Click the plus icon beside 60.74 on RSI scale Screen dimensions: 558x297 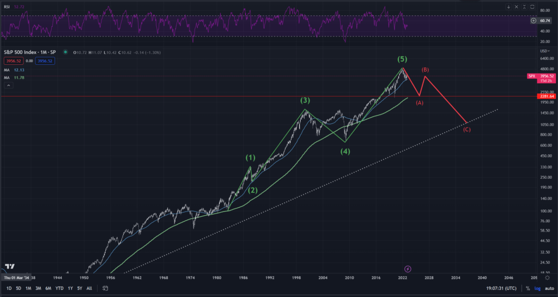point(533,21)
